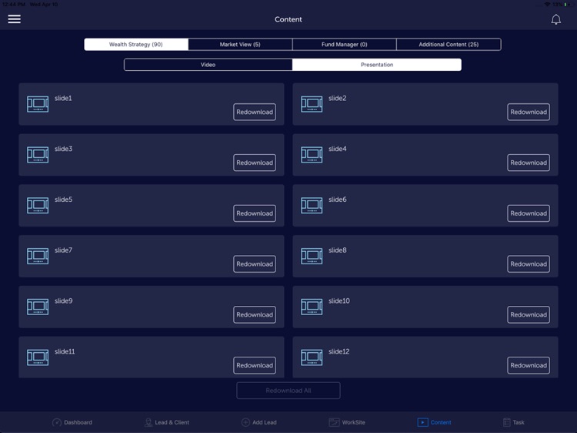Select the slide3 label

(x=64, y=149)
